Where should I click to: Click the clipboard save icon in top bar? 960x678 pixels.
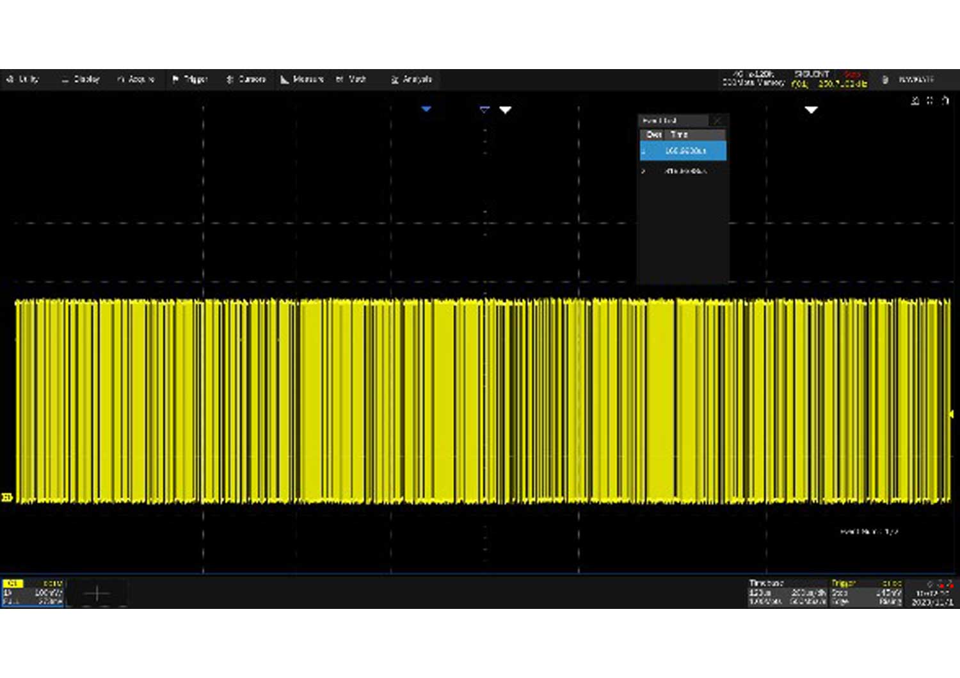[885, 79]
